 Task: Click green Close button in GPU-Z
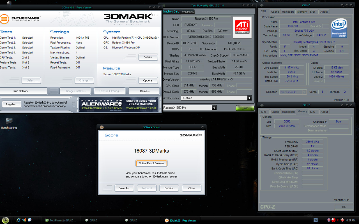click(245, 108)
